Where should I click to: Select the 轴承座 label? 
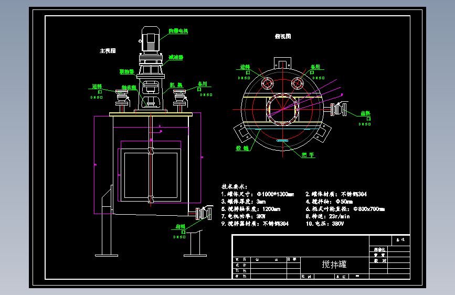(x=129, y=87)
